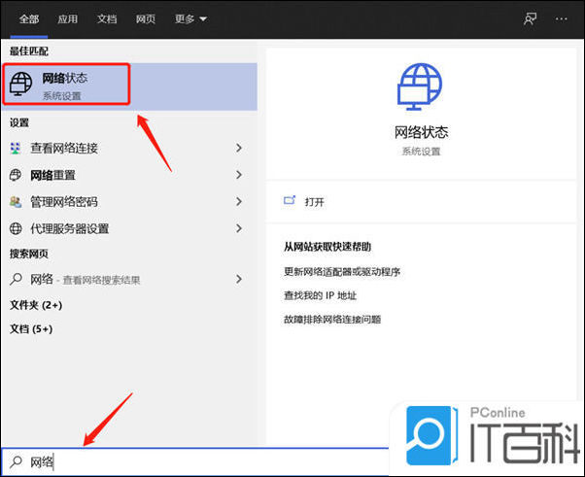Expand the 网络 web search chevron

[239, 279]
